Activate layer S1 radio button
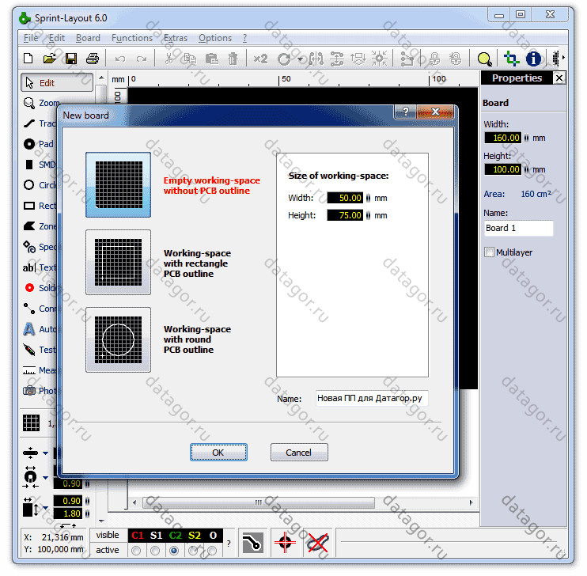587x576 pixels. [x=155, y=551]
